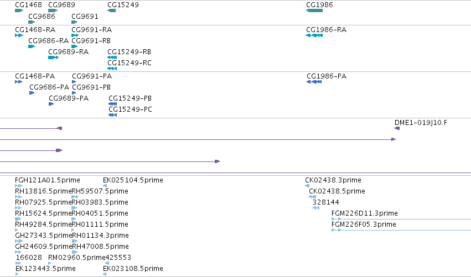
Task: Click the CG1986-PA protein glyph
Action: (314, 82)
